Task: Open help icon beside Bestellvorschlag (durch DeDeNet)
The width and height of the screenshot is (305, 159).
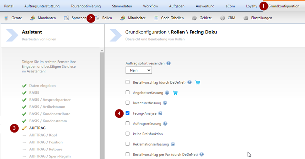Action: tap(189, 82)
